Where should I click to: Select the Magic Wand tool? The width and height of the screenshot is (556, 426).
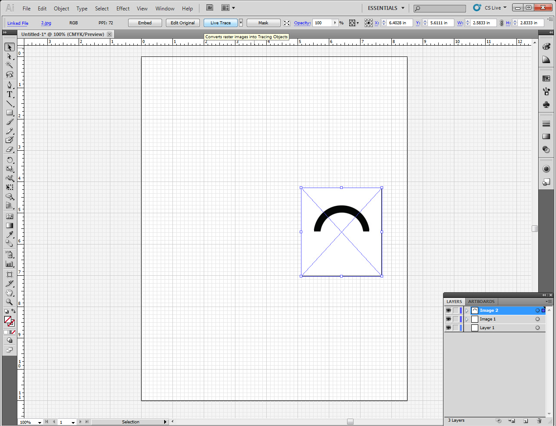pyautogui.click(x=10, y=65)
